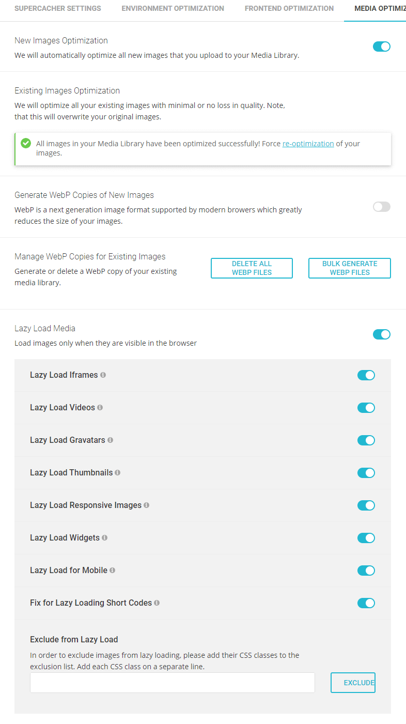Click info icon beside Lazy Load Iframes
Screen dimensions: 406x724
103,375
